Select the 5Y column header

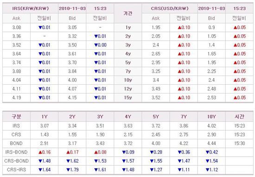(x=156, y=117)
